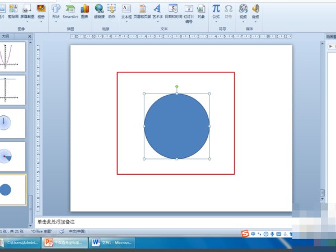The width and height of the screenshot is (336, 252).
Task: Select the parabola graph slide thumbnail
Action: [x=12, y=57]
